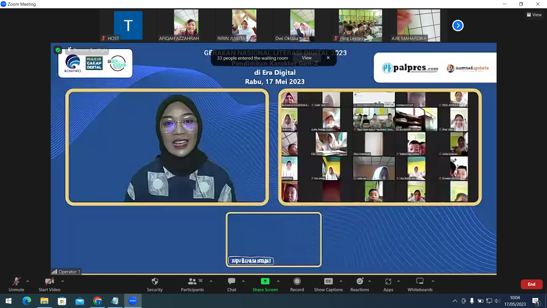
Task: Select AFIQAH AZZAHRAH's video thumbnail
Action: pyautogui.click(x=186, y=25)
